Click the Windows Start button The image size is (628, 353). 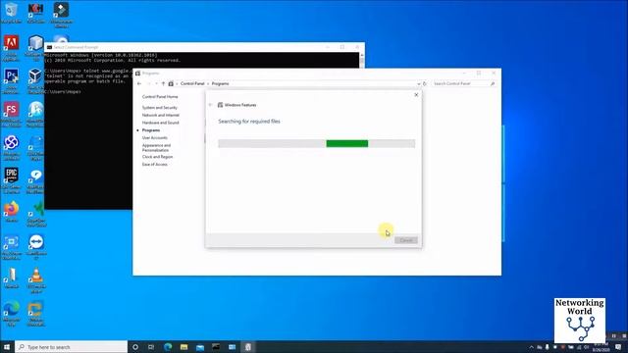[x=7, y=346]
